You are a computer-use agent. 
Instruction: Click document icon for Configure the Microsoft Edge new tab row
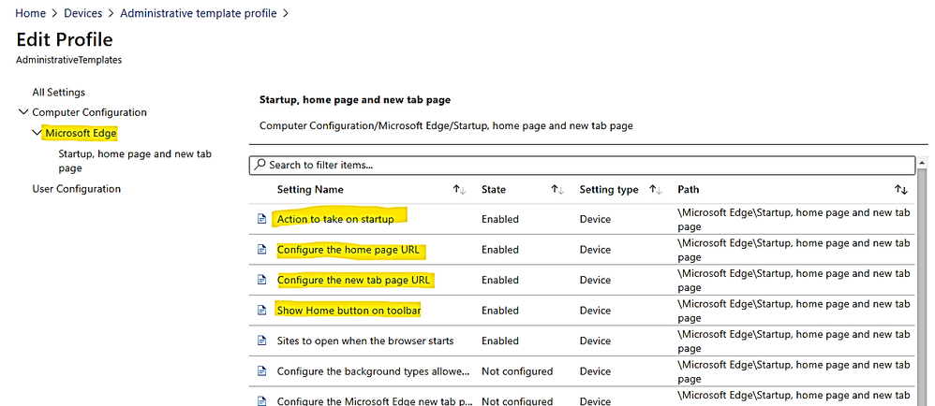261,400
